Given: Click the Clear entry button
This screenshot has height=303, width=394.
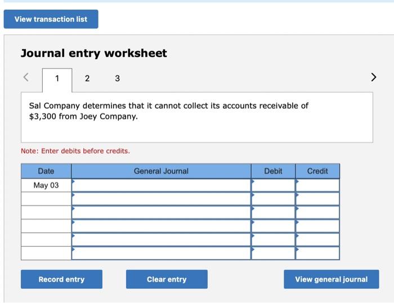Looking at the screenshot, I should click(x=167, y=279).
